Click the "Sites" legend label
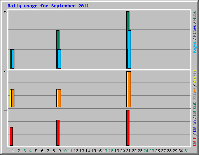The width and height of the screenshot is (199, 155). 194,94
